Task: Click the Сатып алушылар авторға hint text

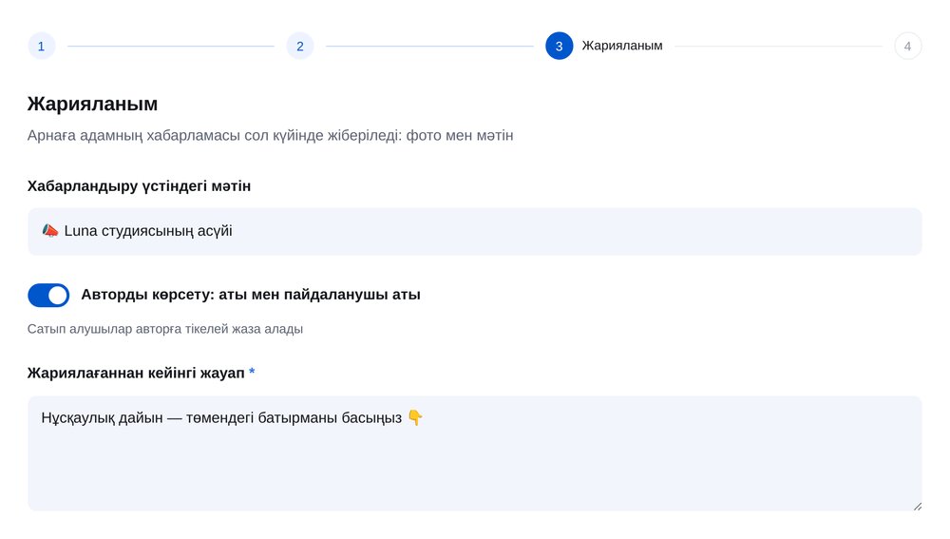Action: click(x=164, y=329)
